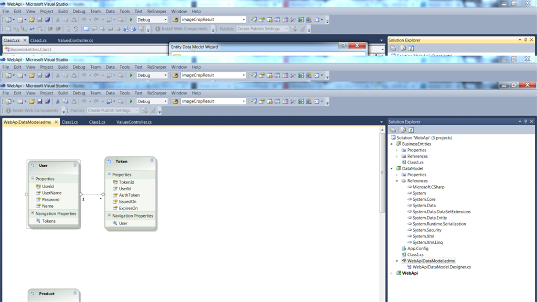Image resolution: width=537 pixels, height=302 pixels.
Task: Open Help menu in rearmost window
Action: 196,12
